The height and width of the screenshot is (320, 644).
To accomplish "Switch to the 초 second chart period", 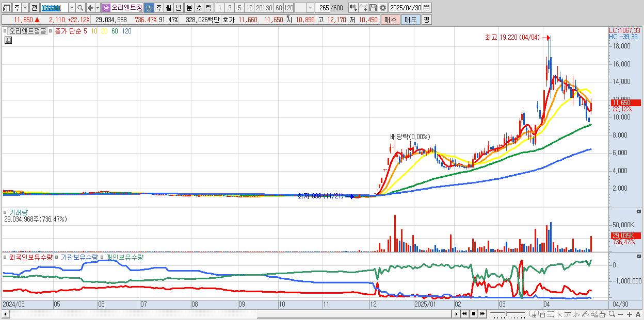I will coord(199,8).
